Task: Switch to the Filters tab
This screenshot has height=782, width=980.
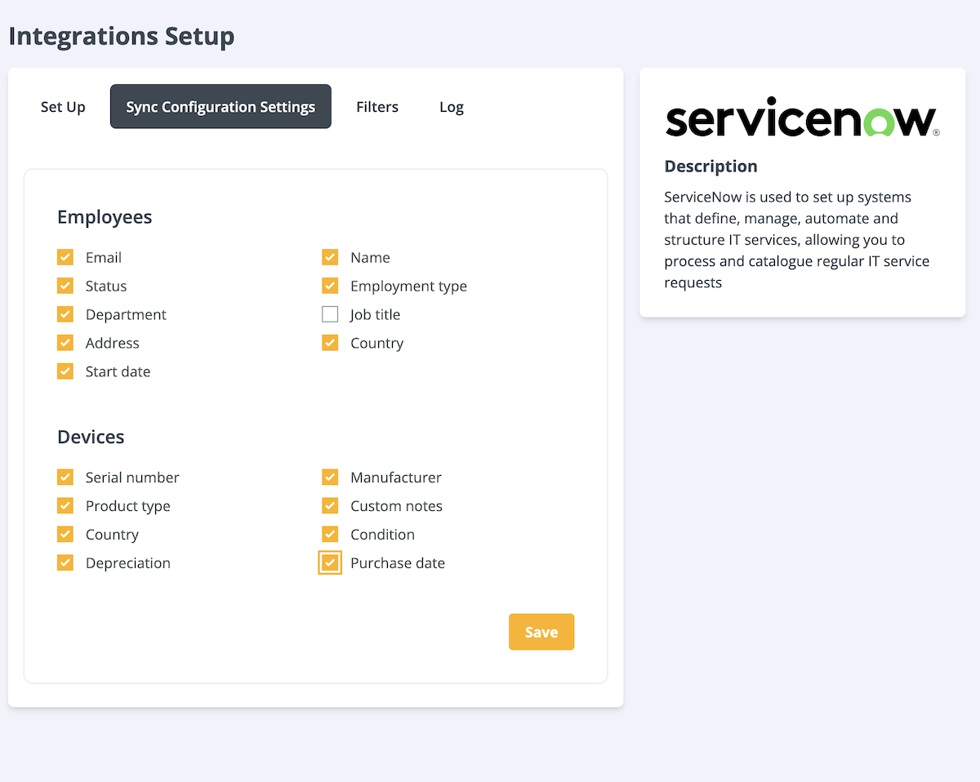Action: click(376, 106)
